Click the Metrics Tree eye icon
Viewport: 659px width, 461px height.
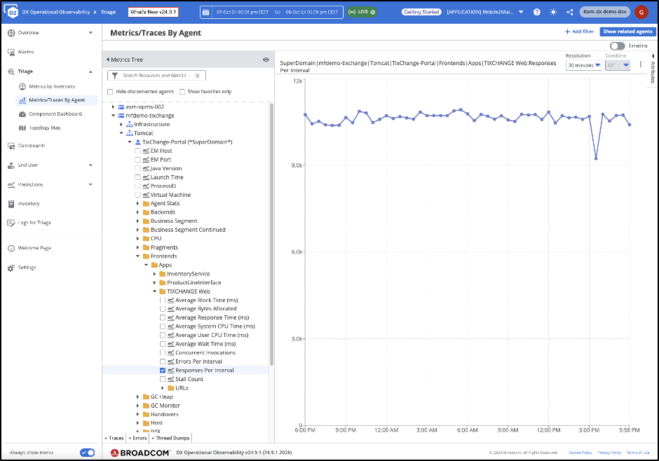tap(266, 60)
